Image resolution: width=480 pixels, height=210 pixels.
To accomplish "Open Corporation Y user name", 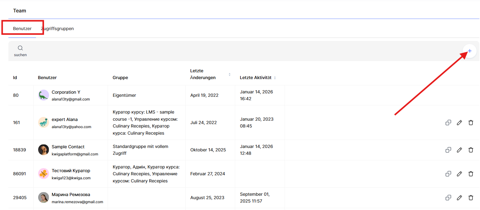I will tap(66, 92).
